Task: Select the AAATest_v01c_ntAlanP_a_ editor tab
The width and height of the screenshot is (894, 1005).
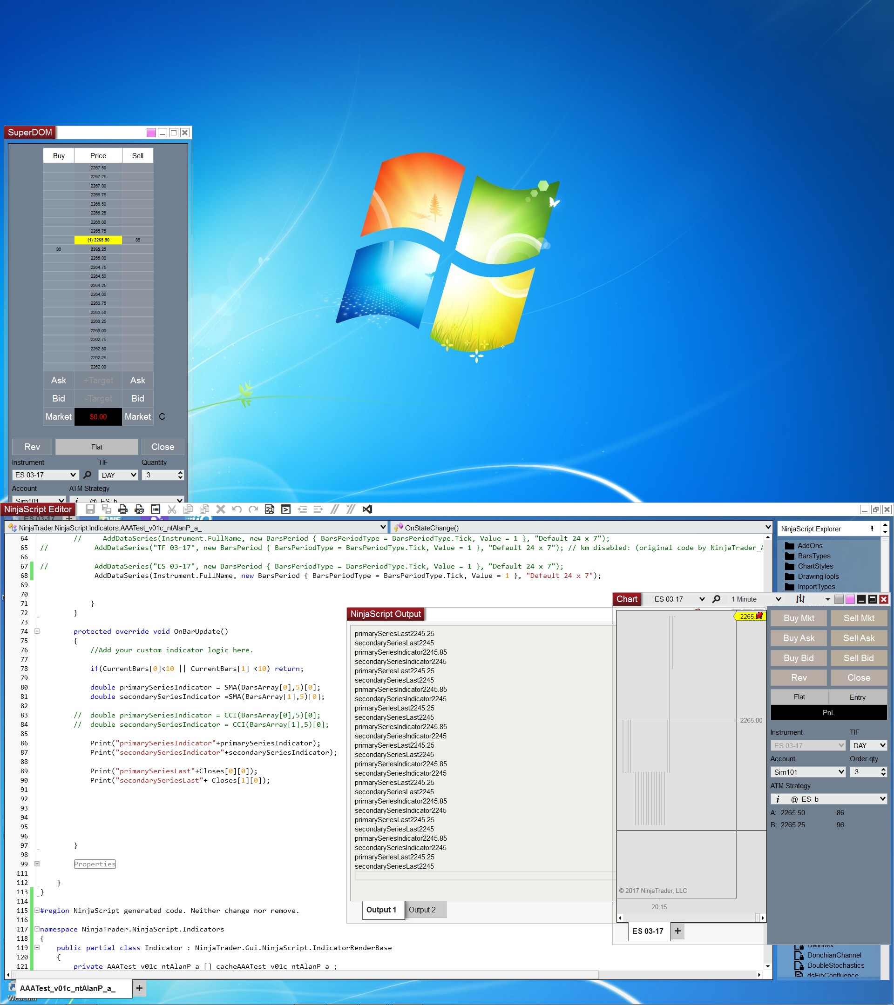Action: pyautogui.click(x=68, y=988)
